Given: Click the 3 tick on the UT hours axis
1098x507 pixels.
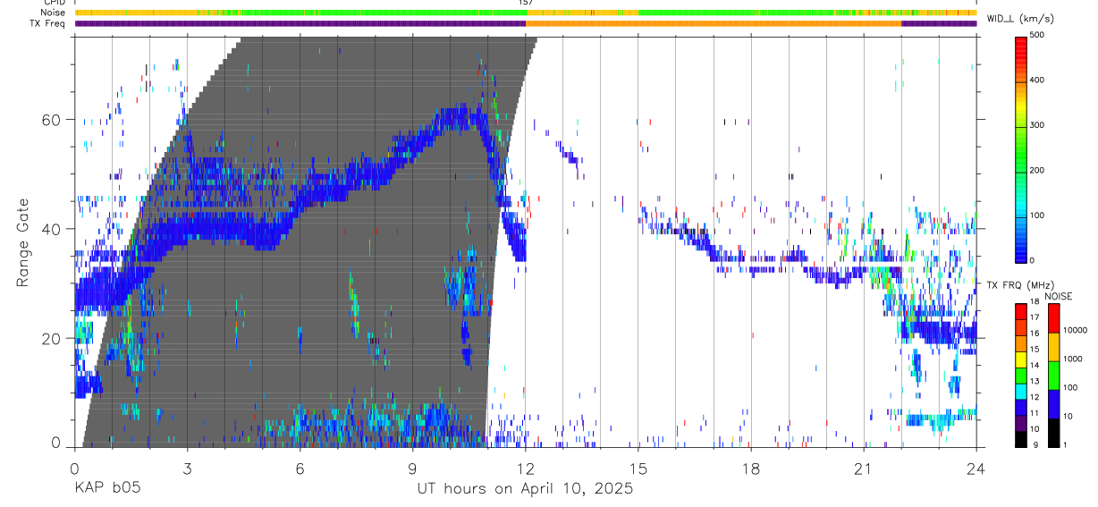Looking at the screenshot, I should (187, 469).
